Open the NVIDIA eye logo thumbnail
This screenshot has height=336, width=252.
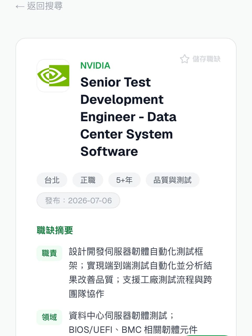click(x=53, y=76)
